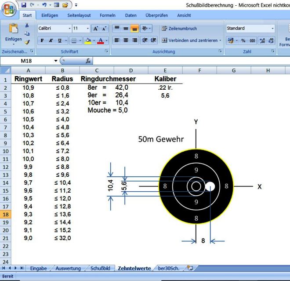Toggle italic formatting button
The height and width of the screenshot is (281, 290).
[x=51, y=40]
